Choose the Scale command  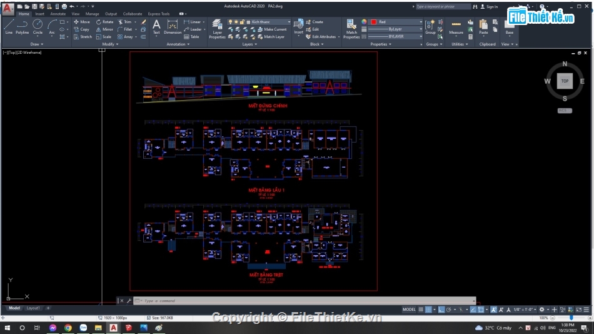(104, 37)
